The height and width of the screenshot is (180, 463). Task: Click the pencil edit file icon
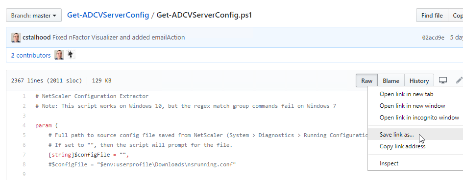459,80
